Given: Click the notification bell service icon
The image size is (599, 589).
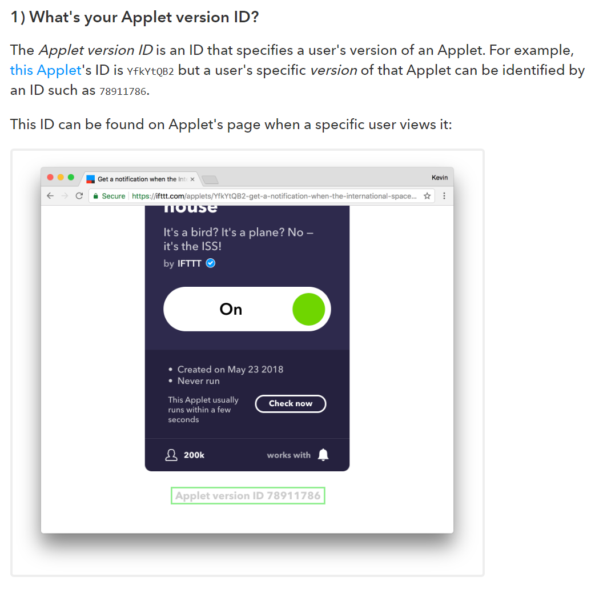Looking at the screenshot, I should tap(323, 455).
